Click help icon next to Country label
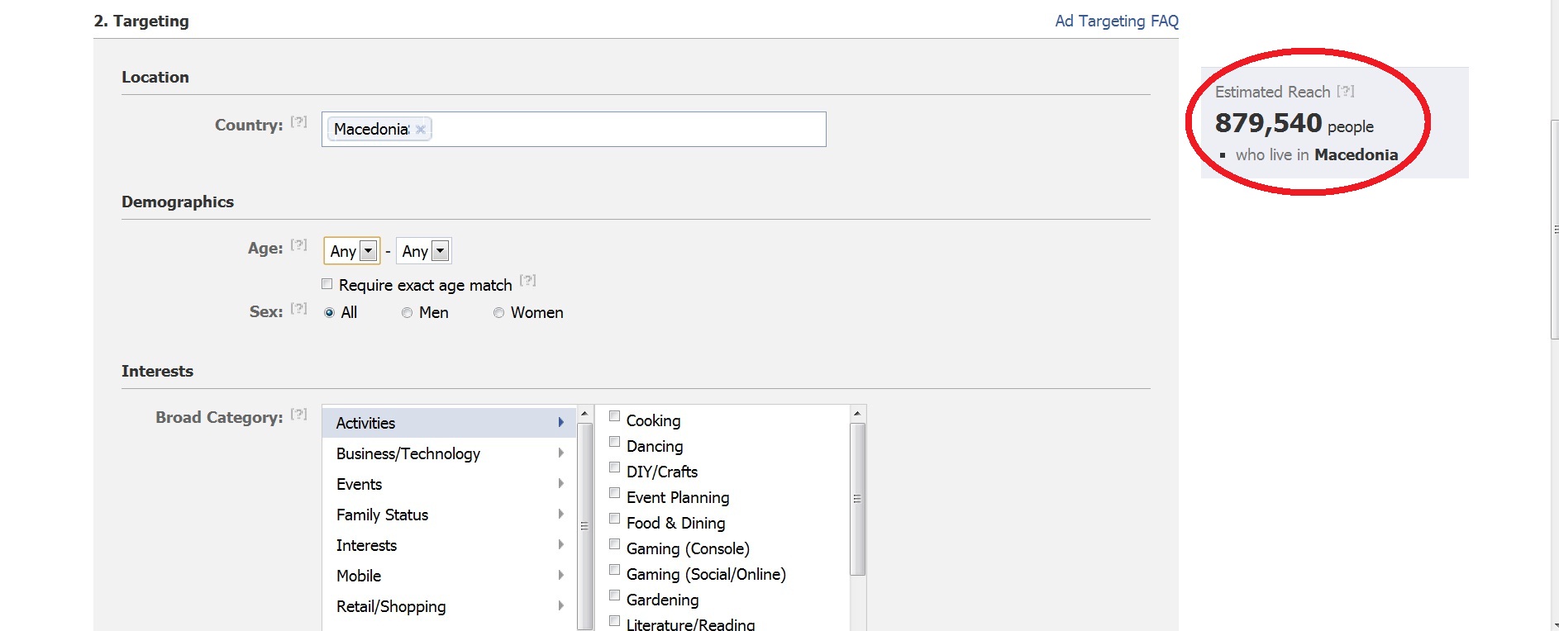 coord(298,122)
